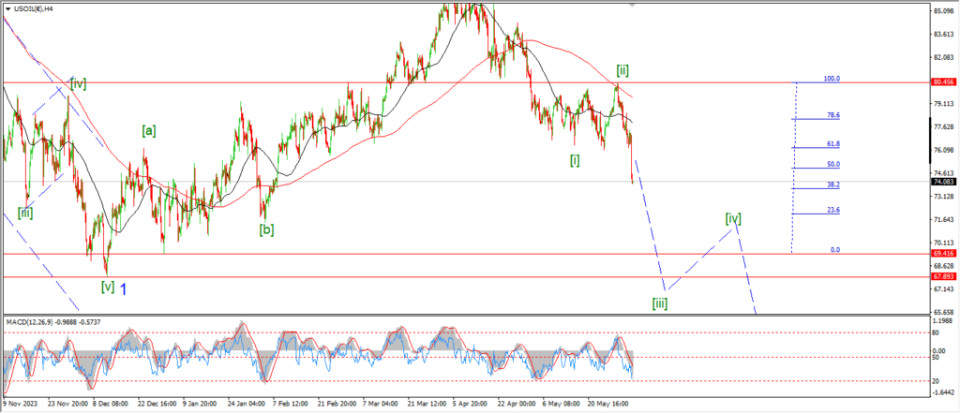Select the current price 74.083 marker
The width and height of the screenshot is (960, 413).
pos(944,182)
